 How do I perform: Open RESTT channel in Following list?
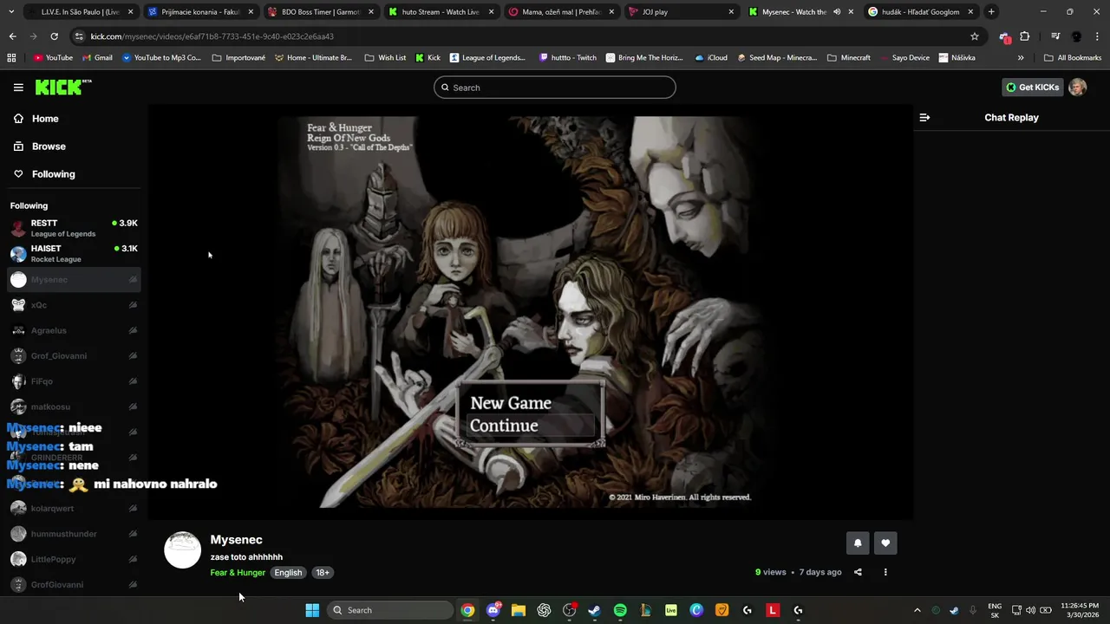[74, 228]
